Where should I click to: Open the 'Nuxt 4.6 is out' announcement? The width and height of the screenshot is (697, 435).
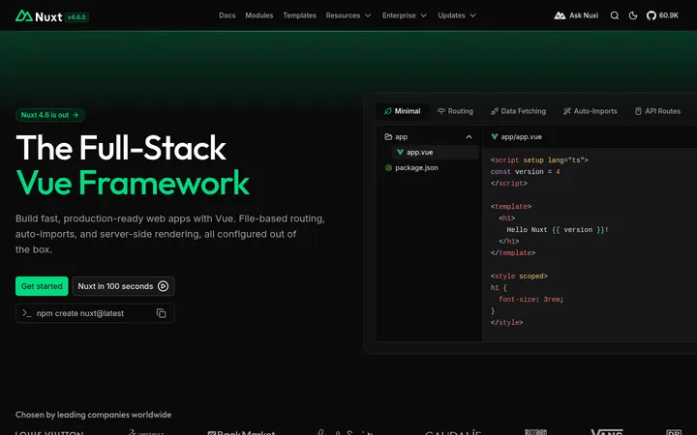49,115
